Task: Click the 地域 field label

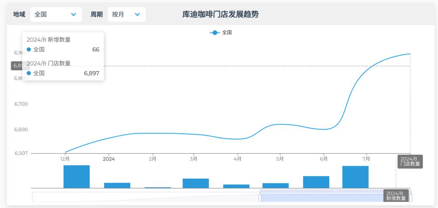Action: tap(19, 14)
